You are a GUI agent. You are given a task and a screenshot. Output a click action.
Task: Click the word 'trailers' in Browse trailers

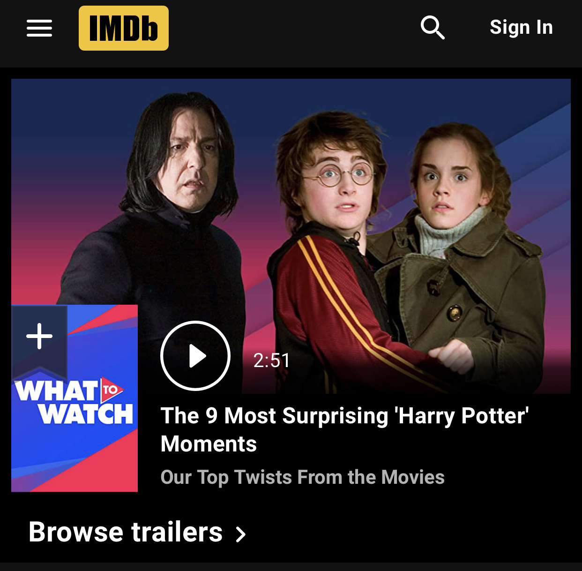click(177, 532)
